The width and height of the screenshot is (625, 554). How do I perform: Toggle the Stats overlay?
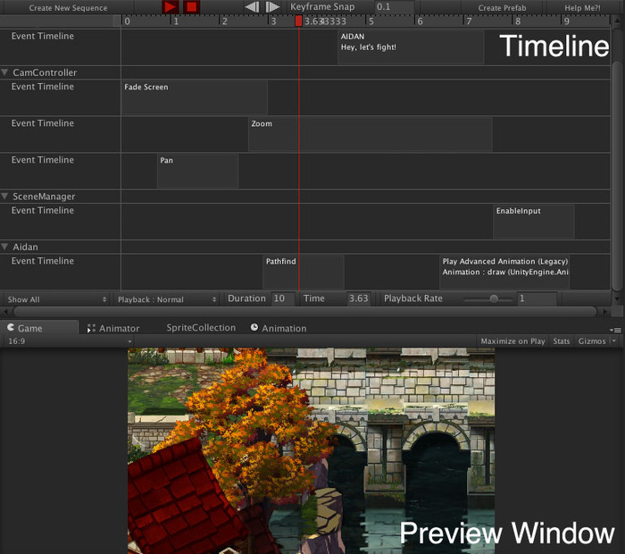562,341
